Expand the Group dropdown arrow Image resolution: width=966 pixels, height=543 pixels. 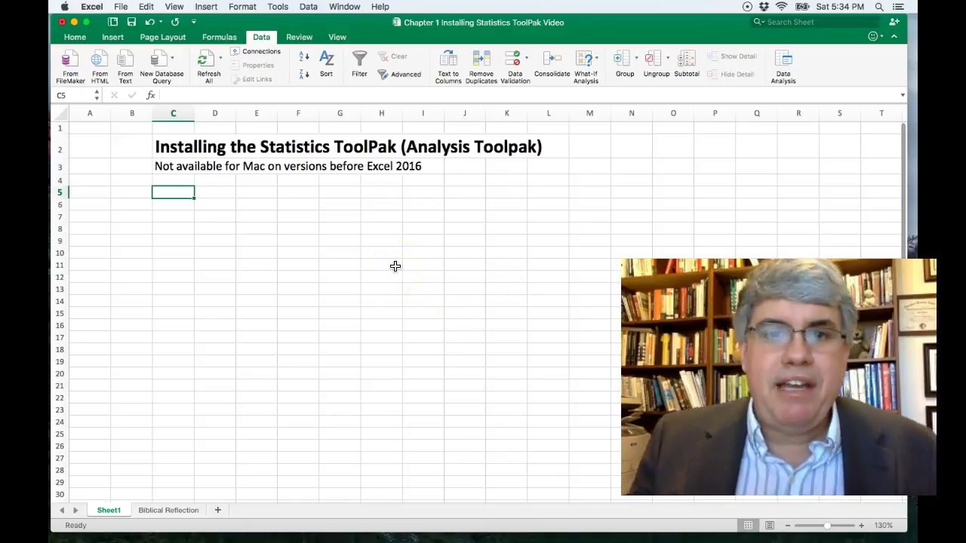tap(636, 57)
